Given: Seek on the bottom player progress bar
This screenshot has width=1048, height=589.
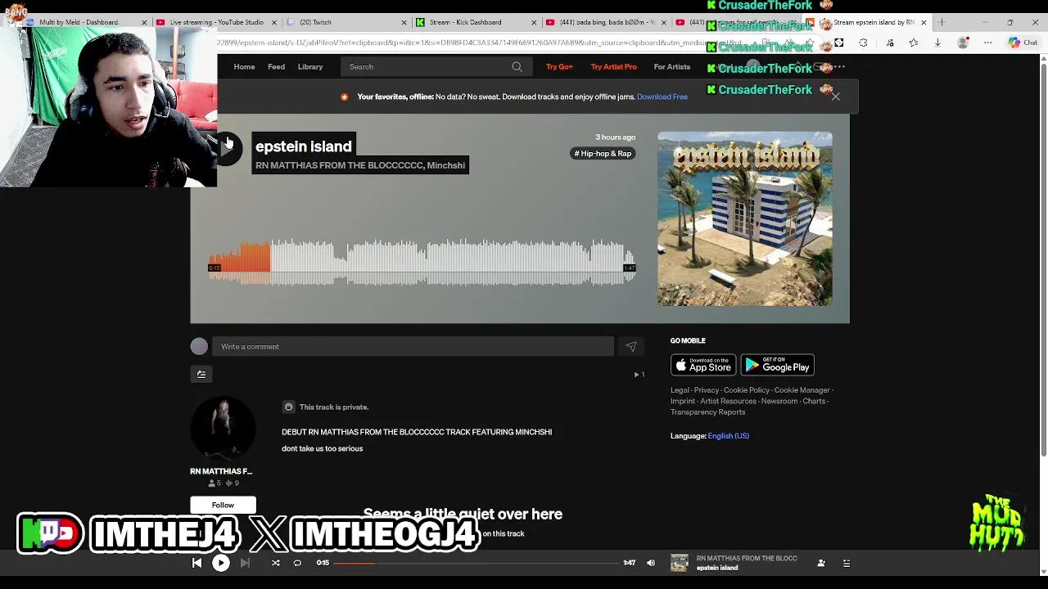Looking at the screenshot, I should [x=477, y=563].
